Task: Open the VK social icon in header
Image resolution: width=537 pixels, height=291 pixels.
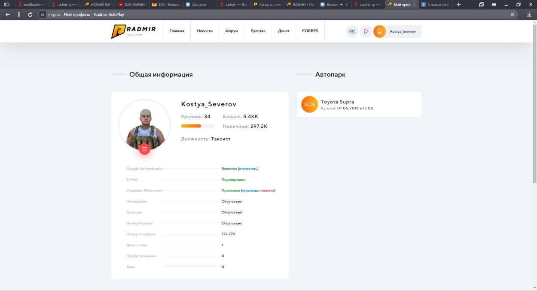Action: click(352, 31)
